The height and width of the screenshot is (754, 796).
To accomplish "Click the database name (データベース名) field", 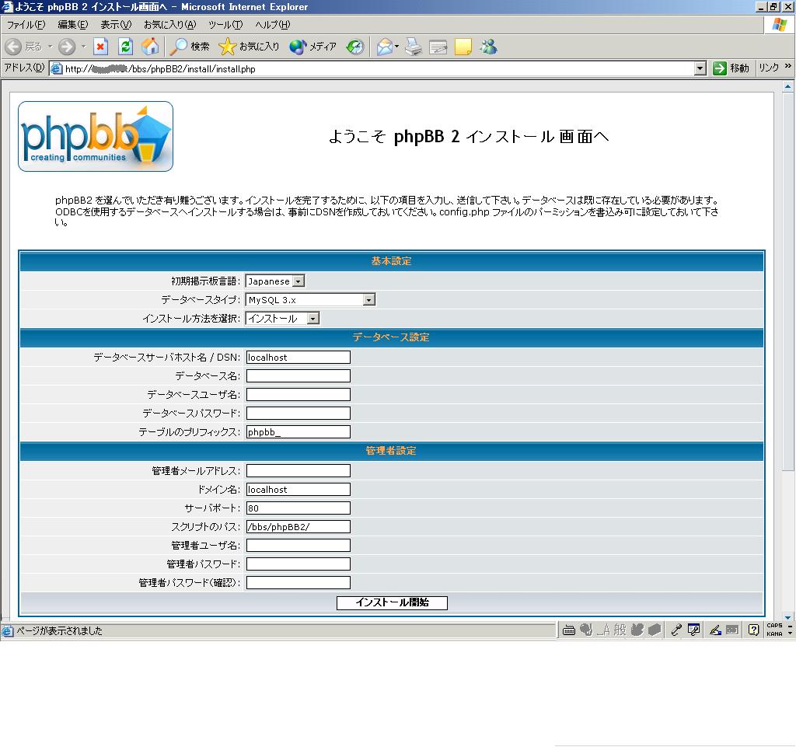I will (298, 375).
